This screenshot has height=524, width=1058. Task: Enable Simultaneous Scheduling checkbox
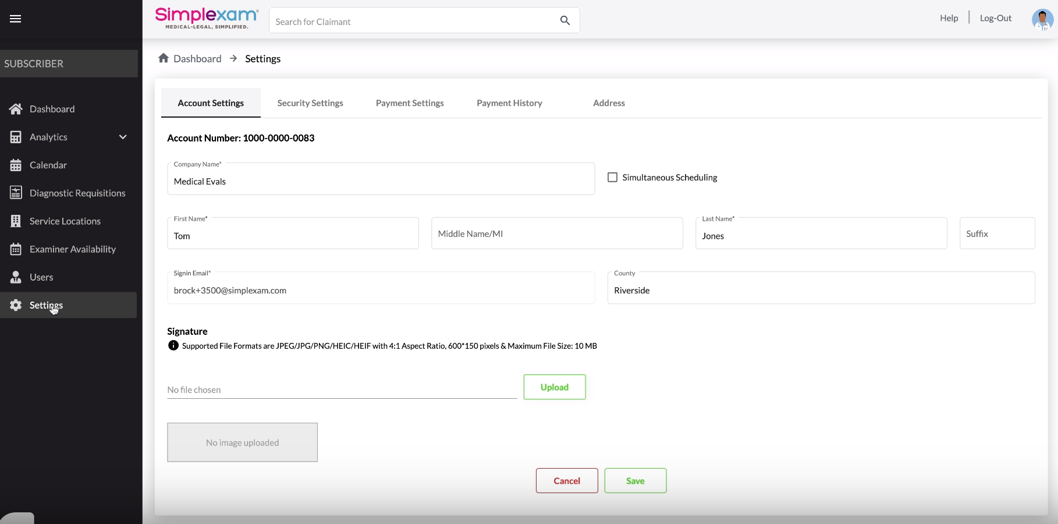pyautogui.click(x=612, y=177)
